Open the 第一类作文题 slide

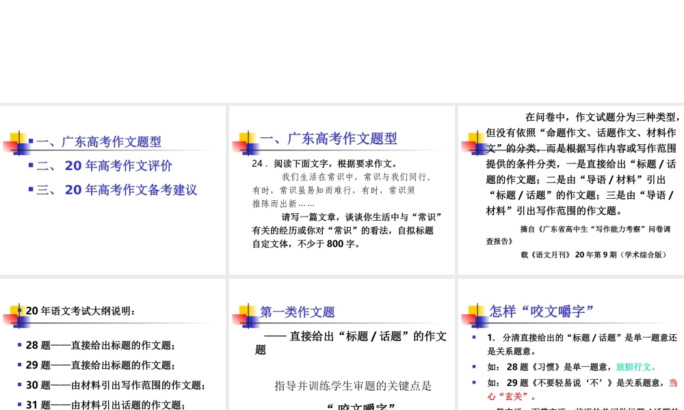point(342,344)
